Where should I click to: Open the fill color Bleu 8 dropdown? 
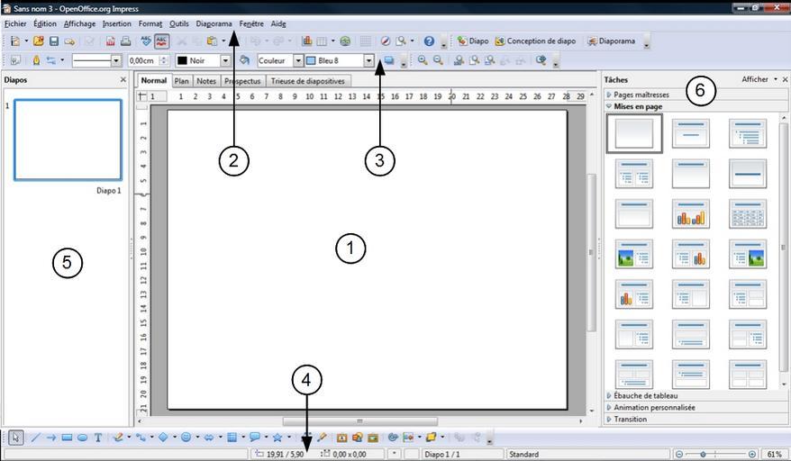click(368, 60)
